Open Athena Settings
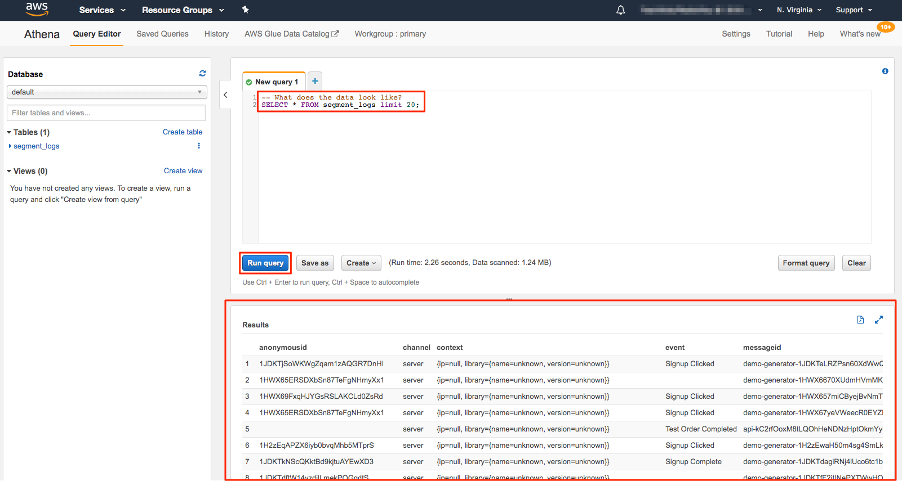902x481 pixels. [736, 34]
